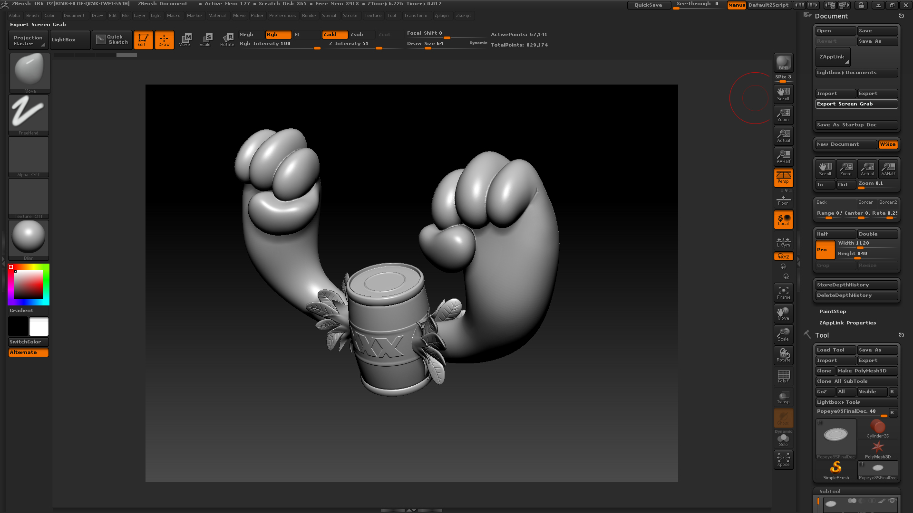Click Export Screen Grab button

coord(856,104)
